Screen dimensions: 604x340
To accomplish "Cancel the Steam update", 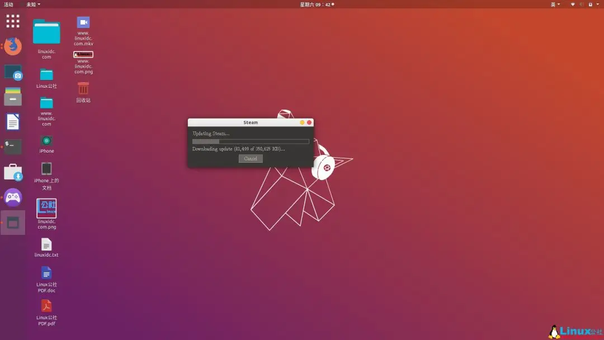I will point(251,159).
